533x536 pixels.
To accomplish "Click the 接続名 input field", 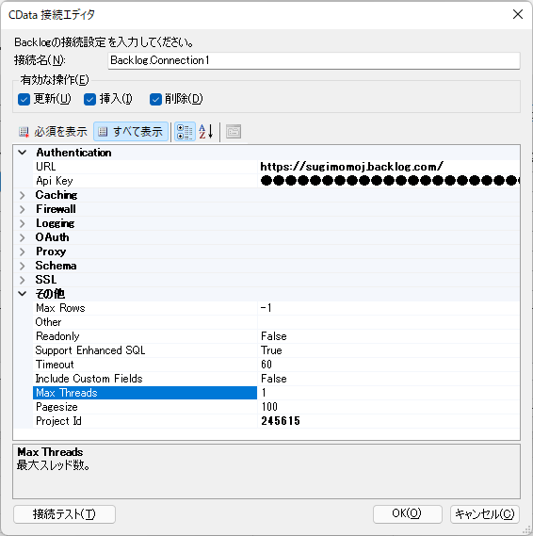I will pos(314,60).
